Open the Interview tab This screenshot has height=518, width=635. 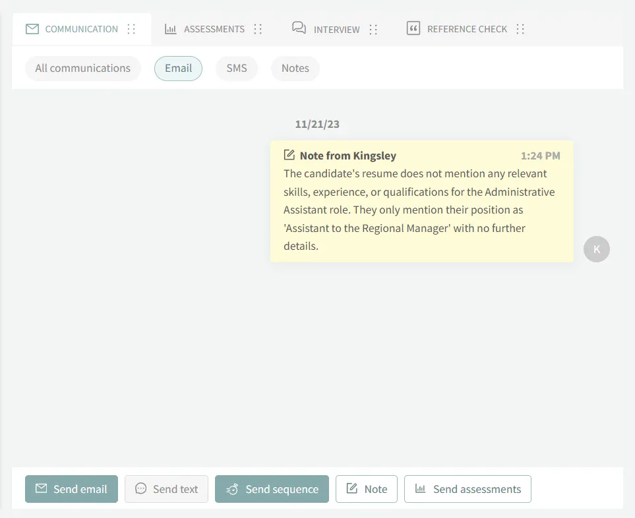click(336, 29)
